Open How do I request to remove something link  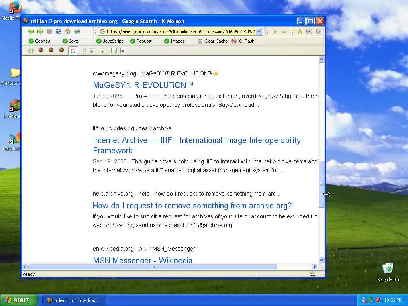click(x=192, y=206)
